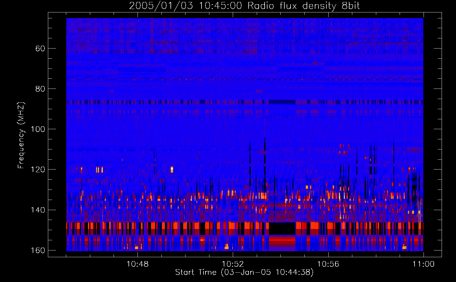Image resolution: width=456 pixels, height=282 pixels.
Task: Click the 60 frequency tick label
Action: point(40,49)
